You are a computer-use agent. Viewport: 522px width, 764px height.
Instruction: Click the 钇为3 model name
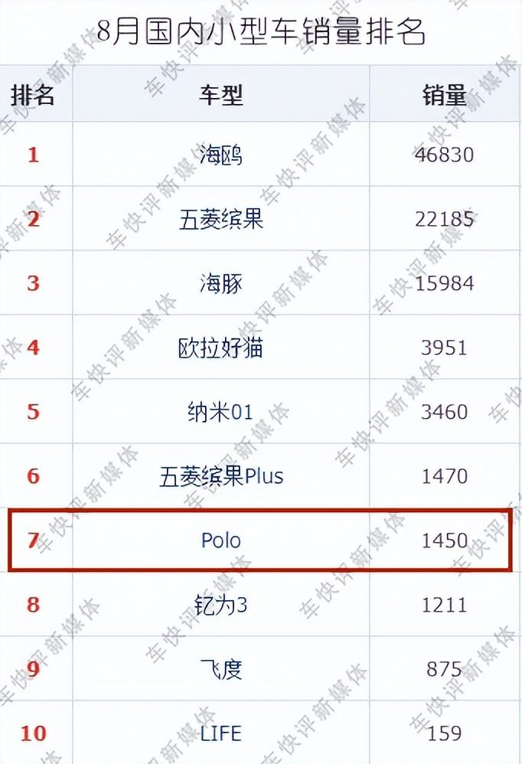pos(220,606)
